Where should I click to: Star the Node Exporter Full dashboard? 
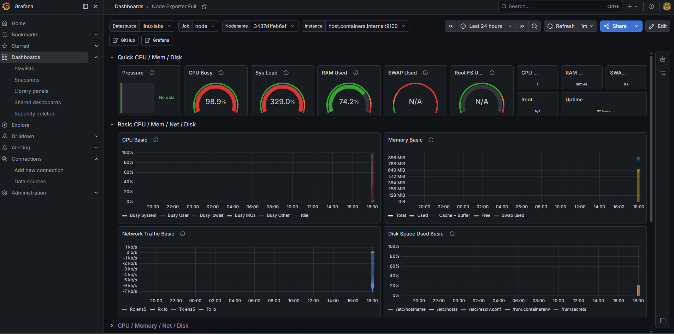(x=204, y=6)
